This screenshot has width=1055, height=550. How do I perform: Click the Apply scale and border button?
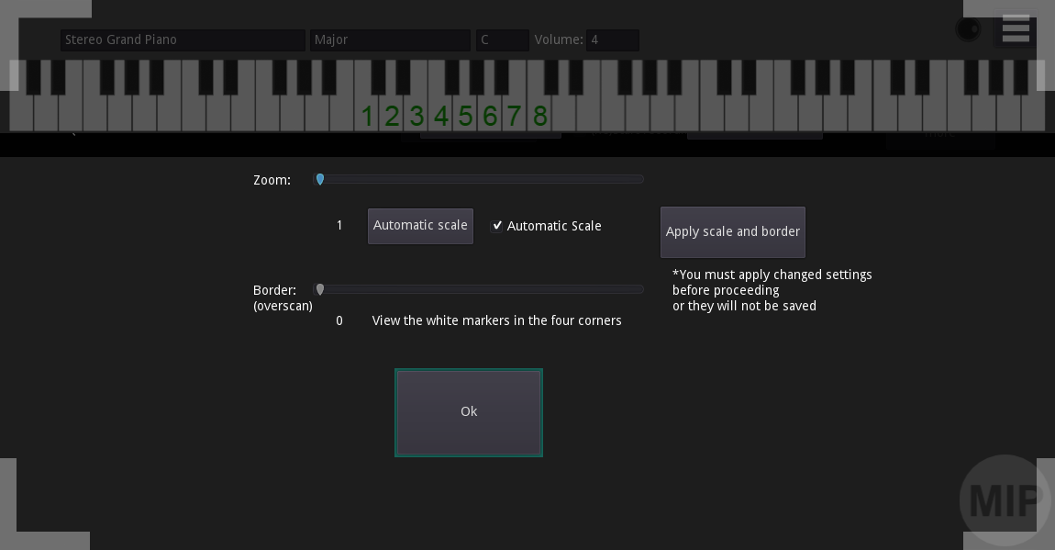pyautogui.click(x=732, y=231)
